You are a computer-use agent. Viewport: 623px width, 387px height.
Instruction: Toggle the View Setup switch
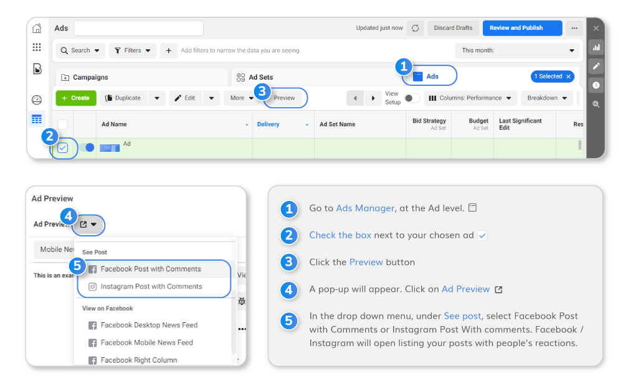(412, 98)
